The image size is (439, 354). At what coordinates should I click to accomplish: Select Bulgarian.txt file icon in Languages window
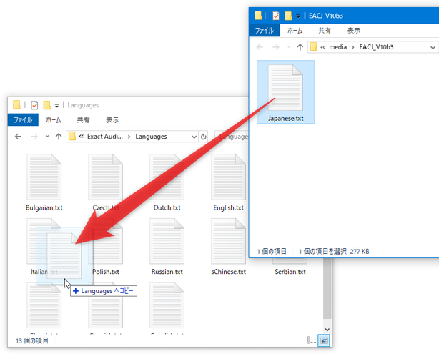(44, 177)
